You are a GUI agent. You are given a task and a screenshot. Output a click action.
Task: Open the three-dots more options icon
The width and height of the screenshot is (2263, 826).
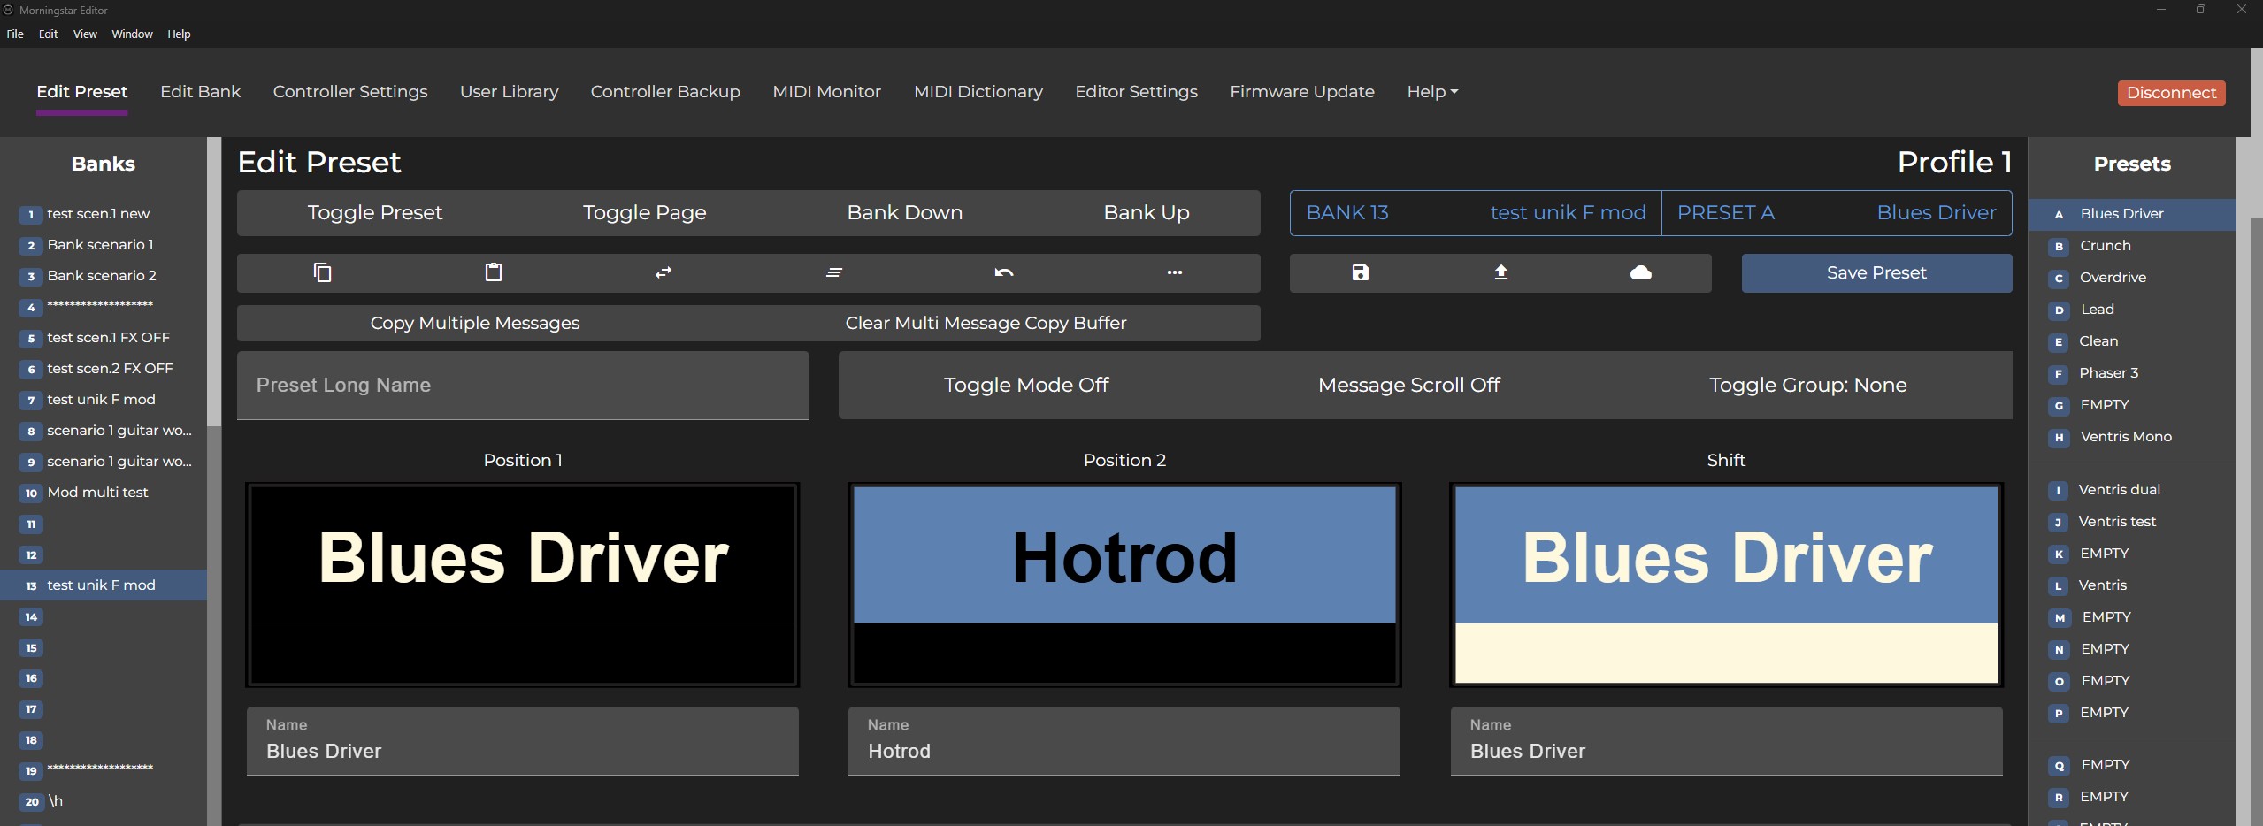[x=1175, y=272]
